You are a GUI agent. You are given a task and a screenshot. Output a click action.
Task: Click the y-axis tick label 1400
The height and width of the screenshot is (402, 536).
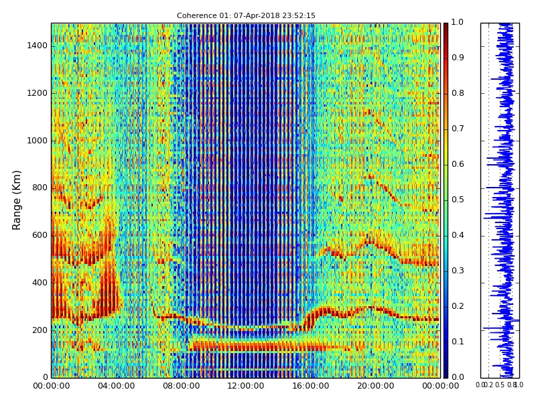pos(38,46)
